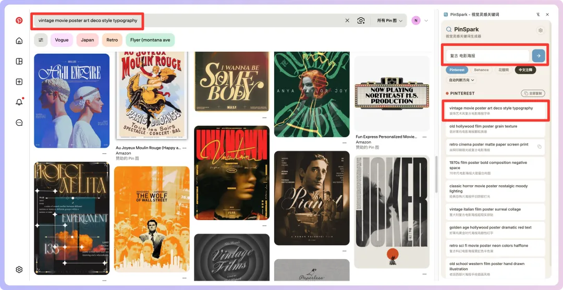Image resolution: width=563 pixels, height=290 pixels.
Task: Go to the Pinterest home feed
Action: pos(19,41)
